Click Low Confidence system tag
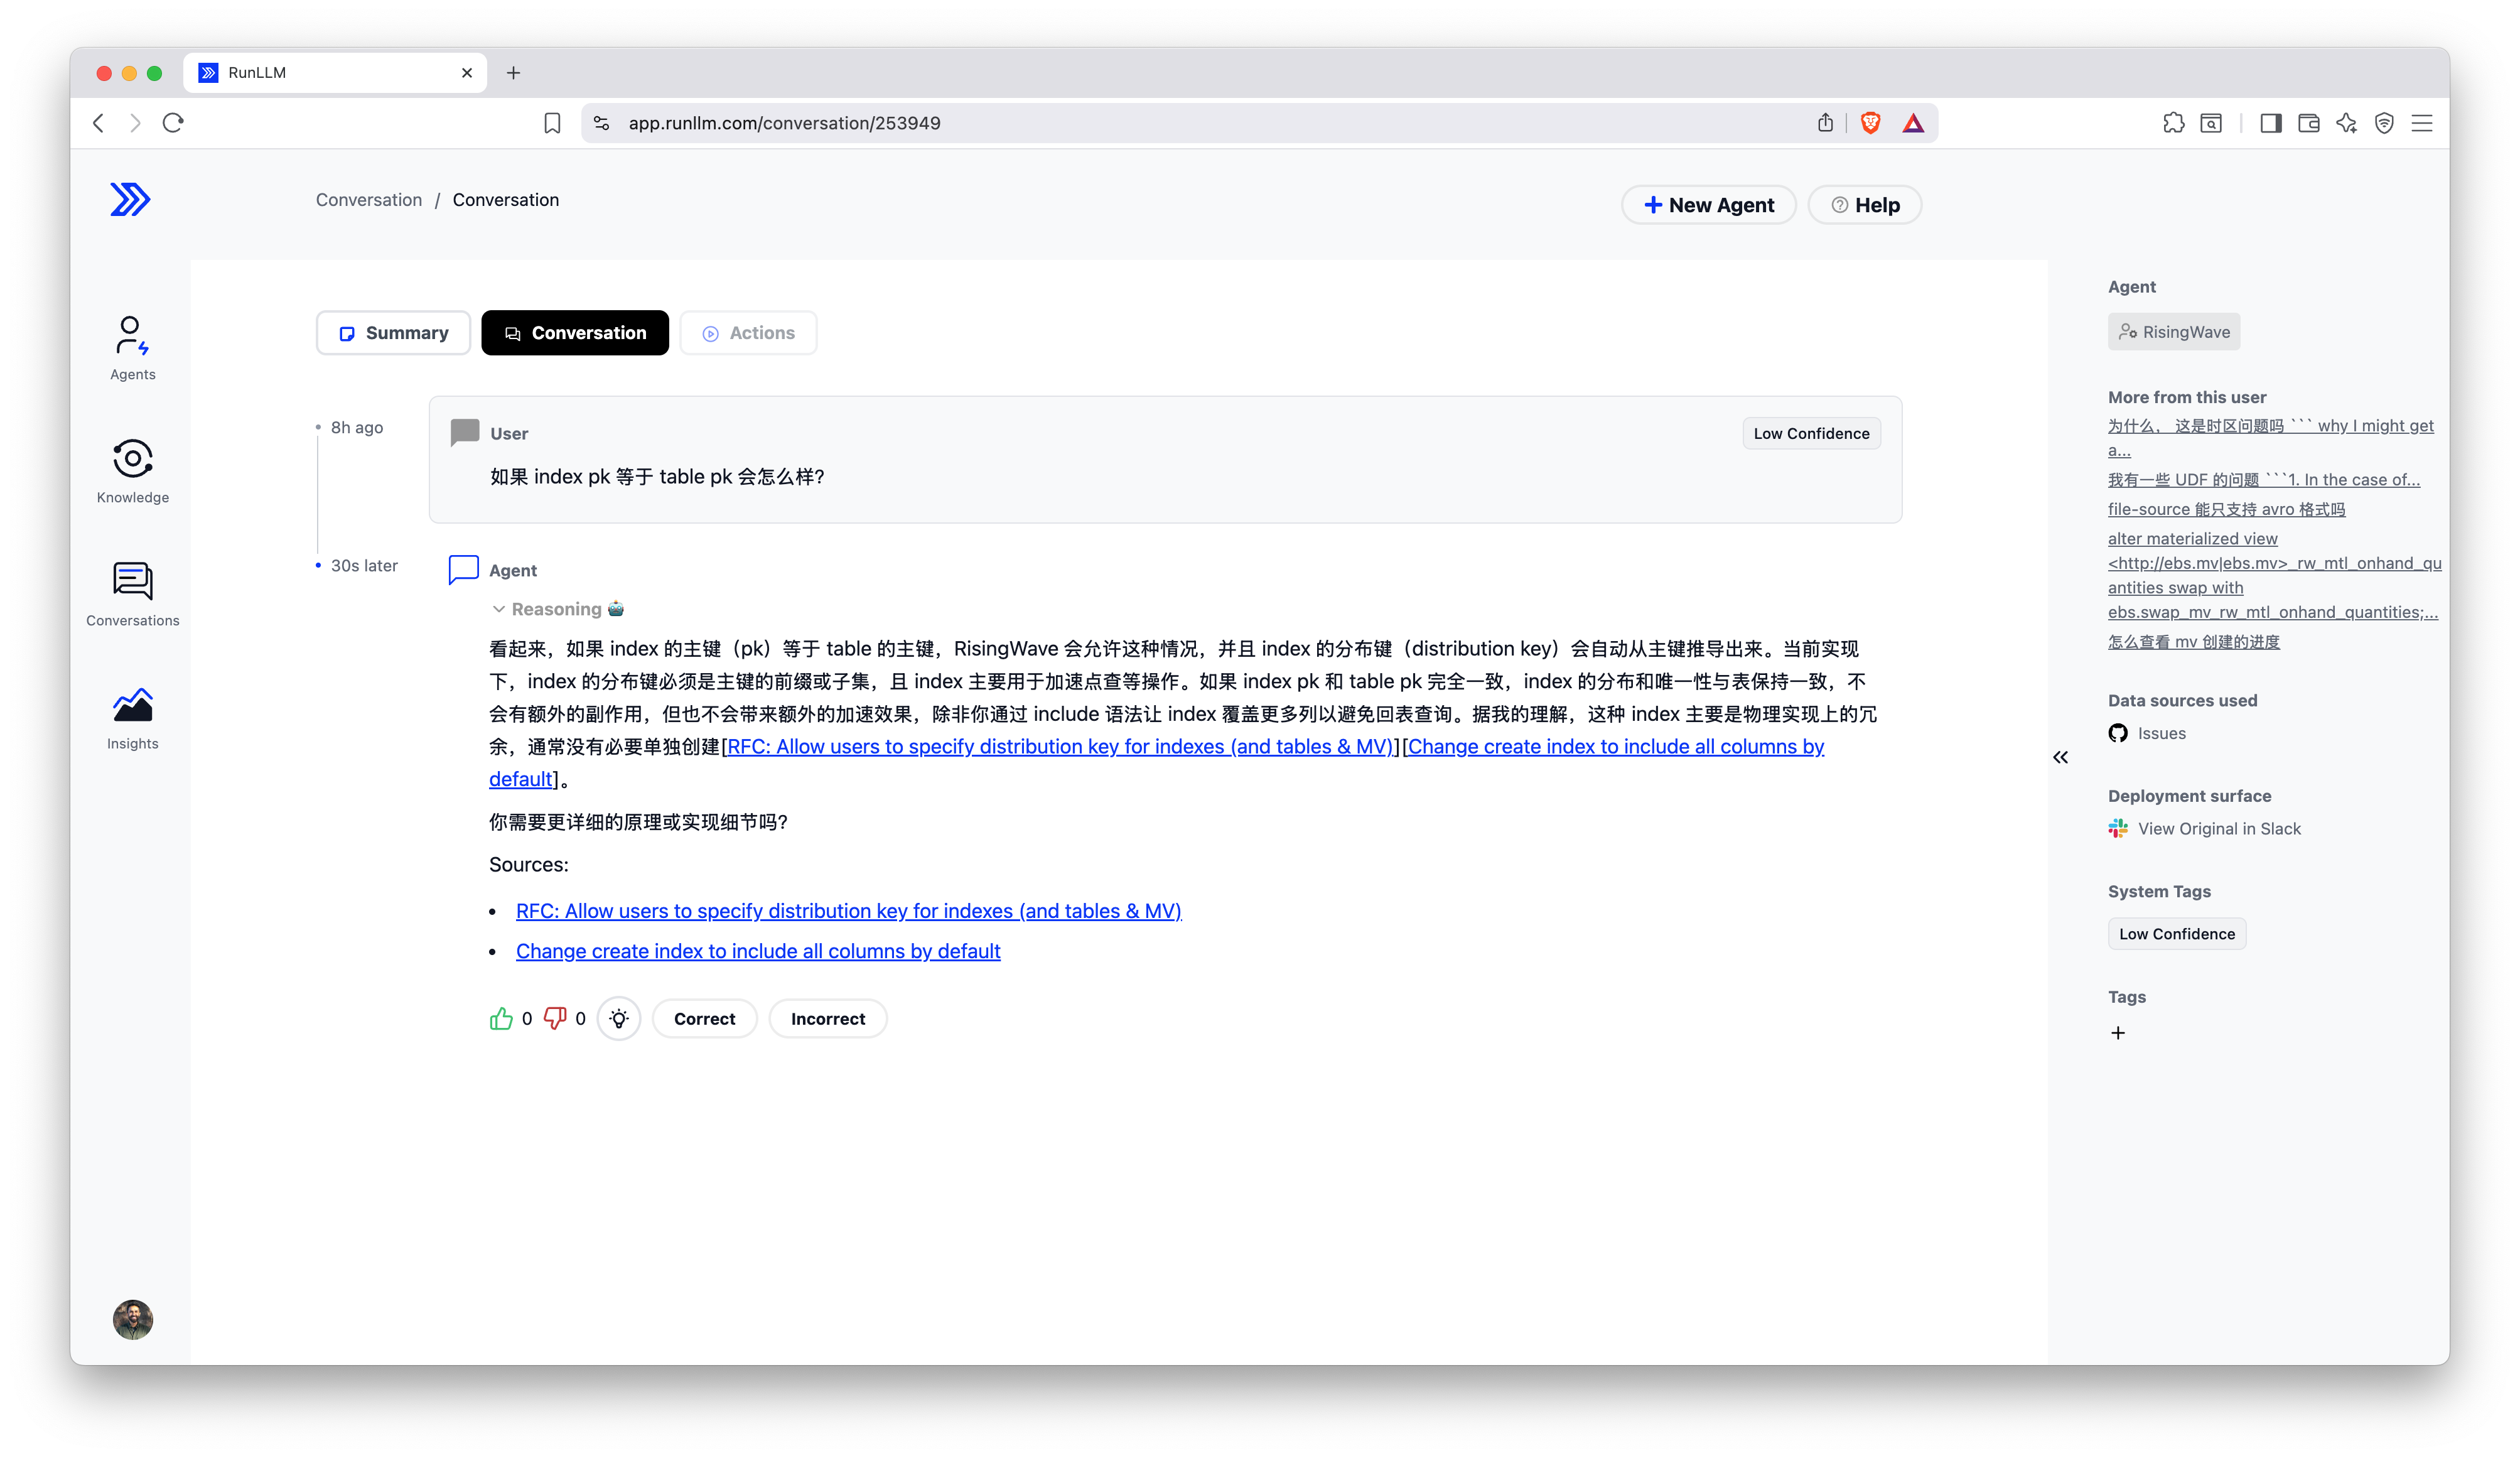The image size is (2520, 1458). [x=2177, y=933]
